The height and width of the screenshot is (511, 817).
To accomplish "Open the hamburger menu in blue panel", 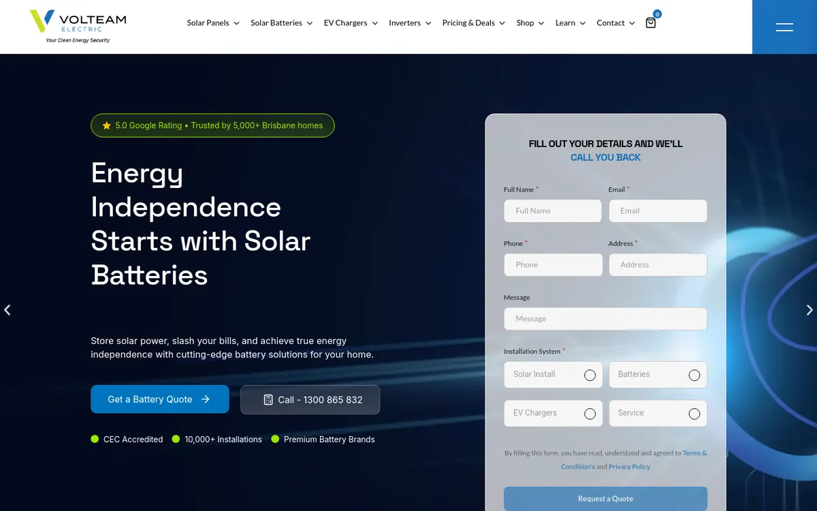I will 784,27.
